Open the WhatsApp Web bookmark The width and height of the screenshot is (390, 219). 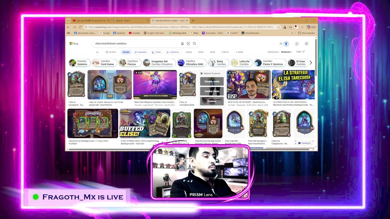tap(178, 33)
